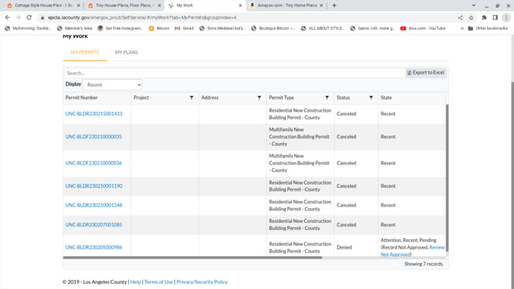Open the Permit Type column filter icon
This screenshot has height=289, width=514.
pos(327,98)
